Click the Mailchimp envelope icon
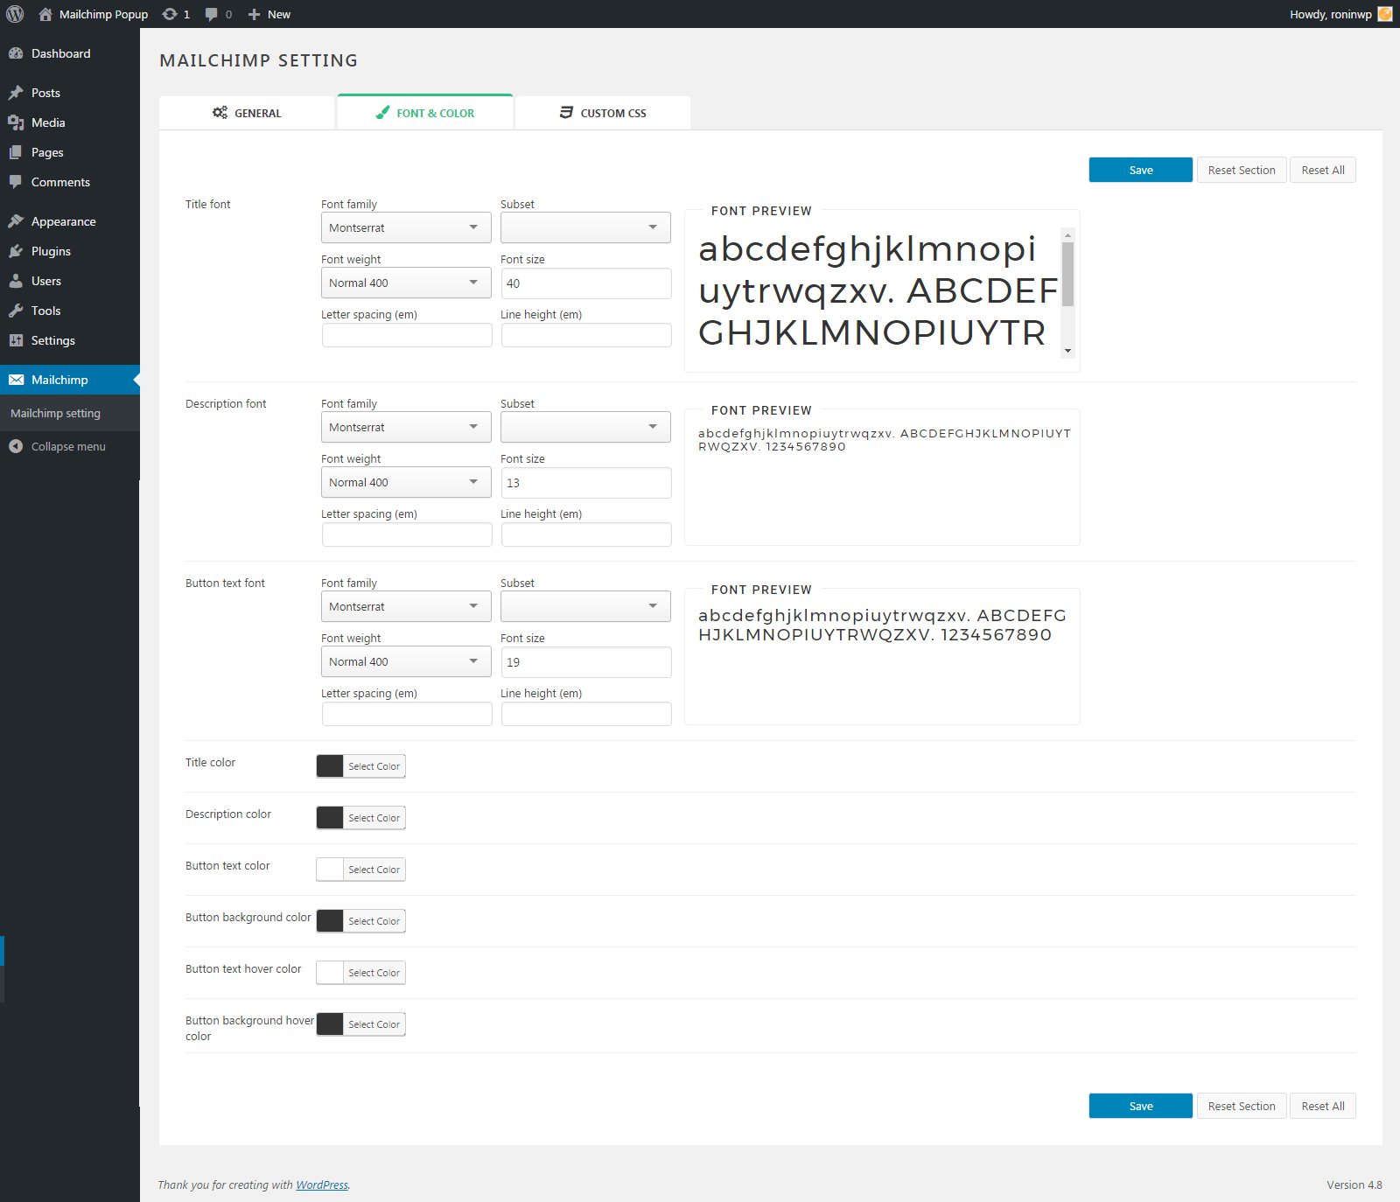1400x1202 pixels. 16,380
